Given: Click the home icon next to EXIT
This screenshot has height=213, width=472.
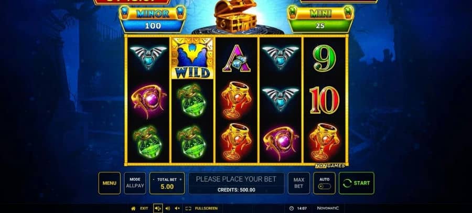Looking at the screenshot, I should (x=133, y=208).
